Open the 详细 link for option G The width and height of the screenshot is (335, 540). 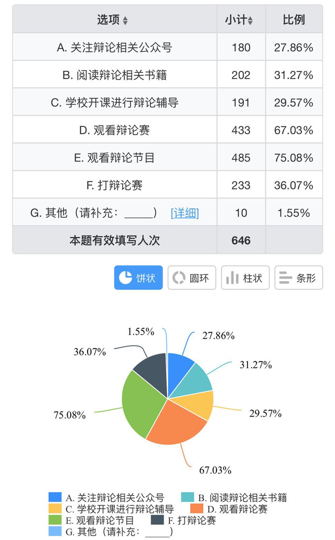pos(185,213)
